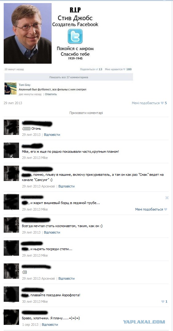Image resolution: width=173 pixels, height=331 pixels.
Task: Click Відповісти under the Браво, хлопчики comment
Action: coord(50,325)
